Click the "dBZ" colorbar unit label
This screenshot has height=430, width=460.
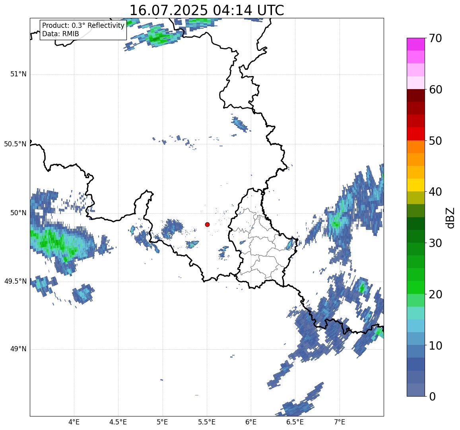click(450, 218)
